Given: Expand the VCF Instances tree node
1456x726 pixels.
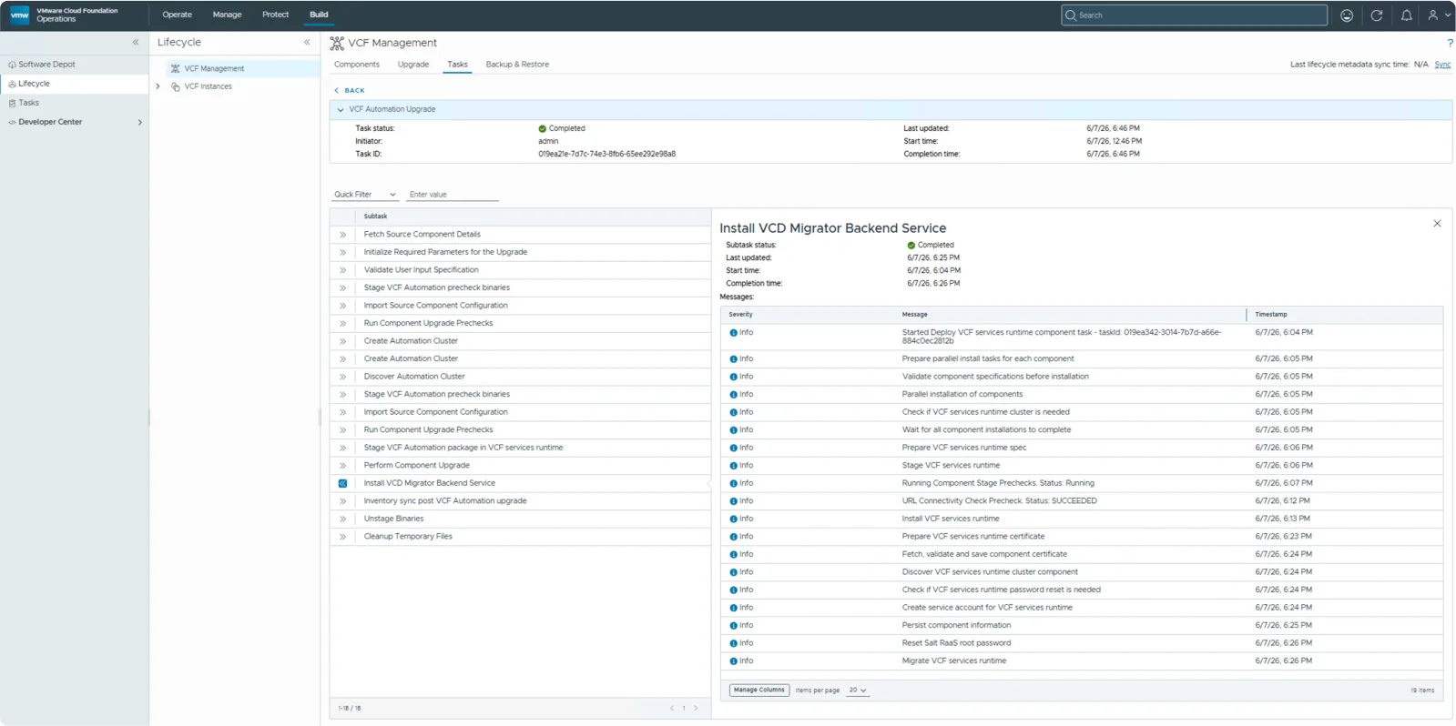Looking at the screenshot, I should [158, 86].
